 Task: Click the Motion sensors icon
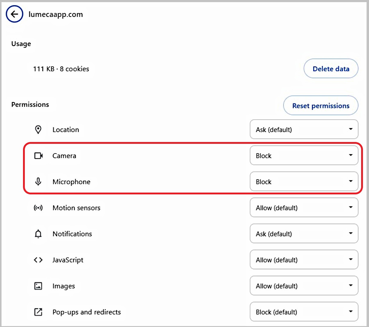click(38, 208)
